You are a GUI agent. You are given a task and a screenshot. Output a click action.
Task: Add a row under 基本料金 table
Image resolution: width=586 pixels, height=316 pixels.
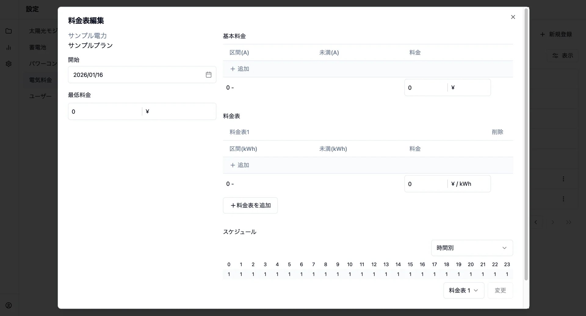(x=240, y=69)
